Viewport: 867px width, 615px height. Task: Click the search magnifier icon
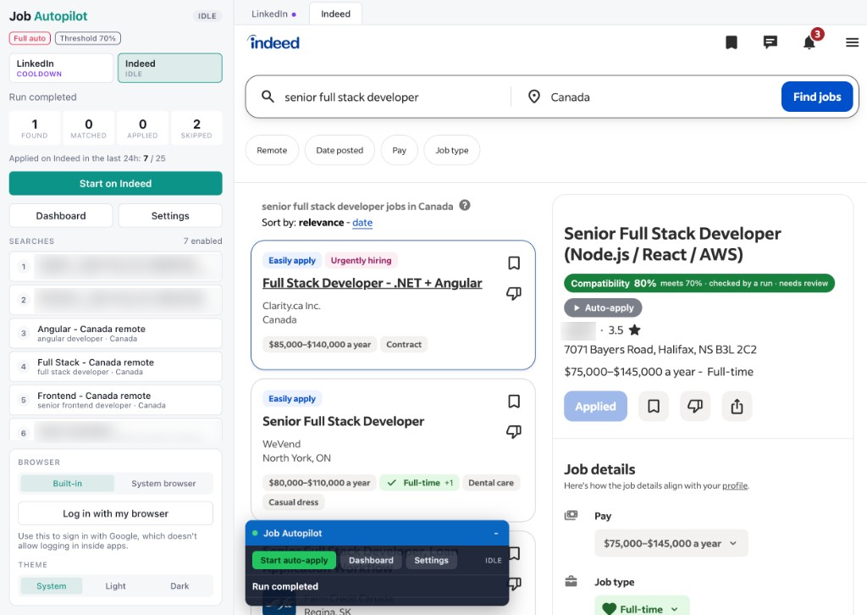click(x=268, y=97)
